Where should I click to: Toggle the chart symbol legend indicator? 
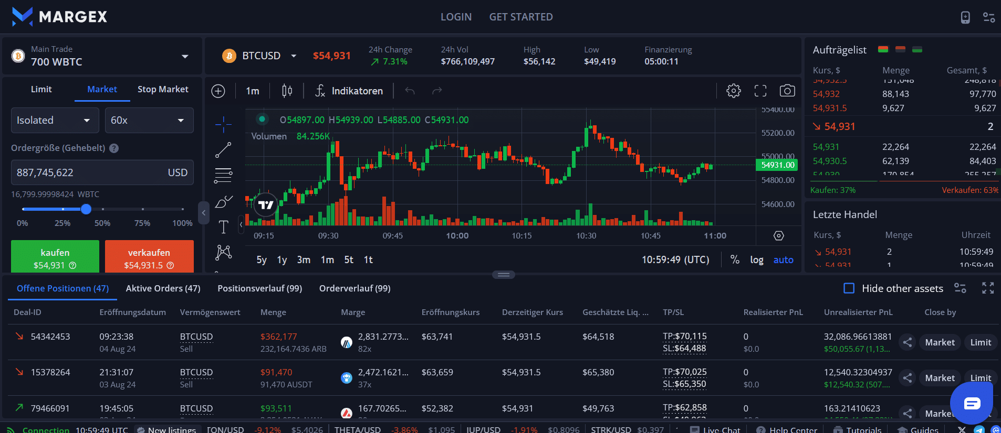click(x=262, y=119)
